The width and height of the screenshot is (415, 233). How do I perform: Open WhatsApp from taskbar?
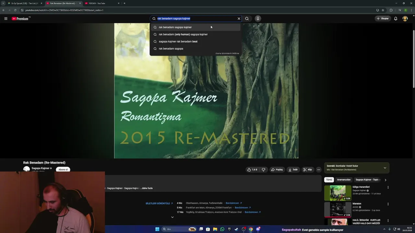(x=222, y=229)
